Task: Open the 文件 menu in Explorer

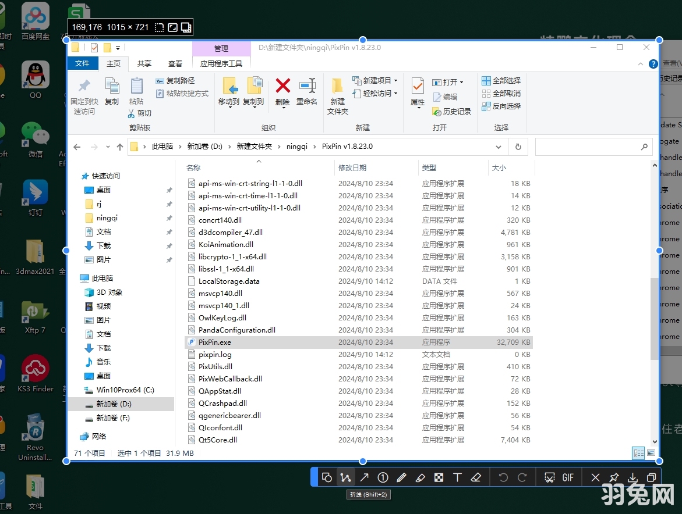Action: (x=82, y=64)
